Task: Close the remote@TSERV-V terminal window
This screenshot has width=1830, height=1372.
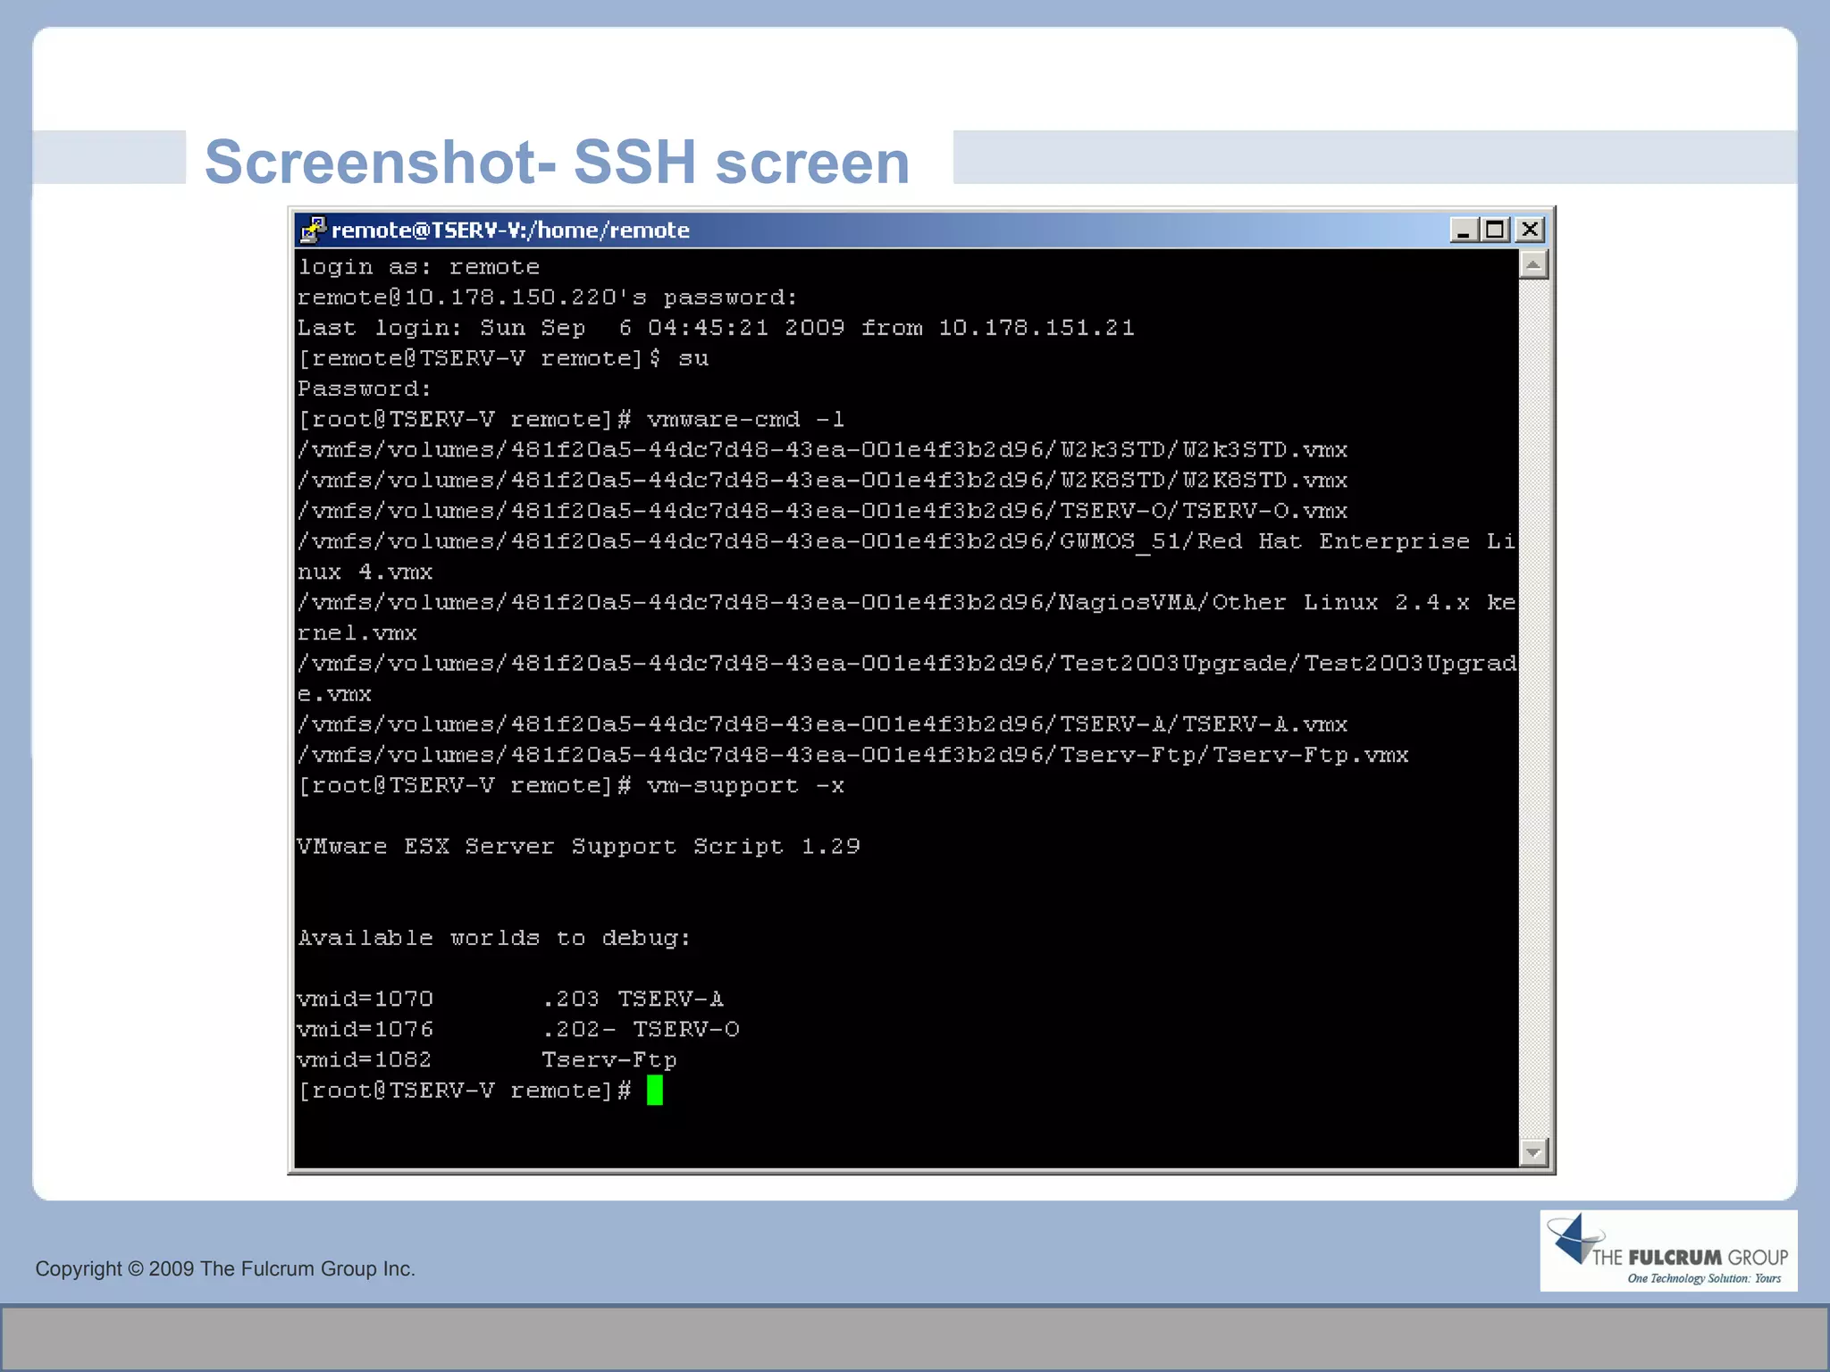Action: point(1530,230)
